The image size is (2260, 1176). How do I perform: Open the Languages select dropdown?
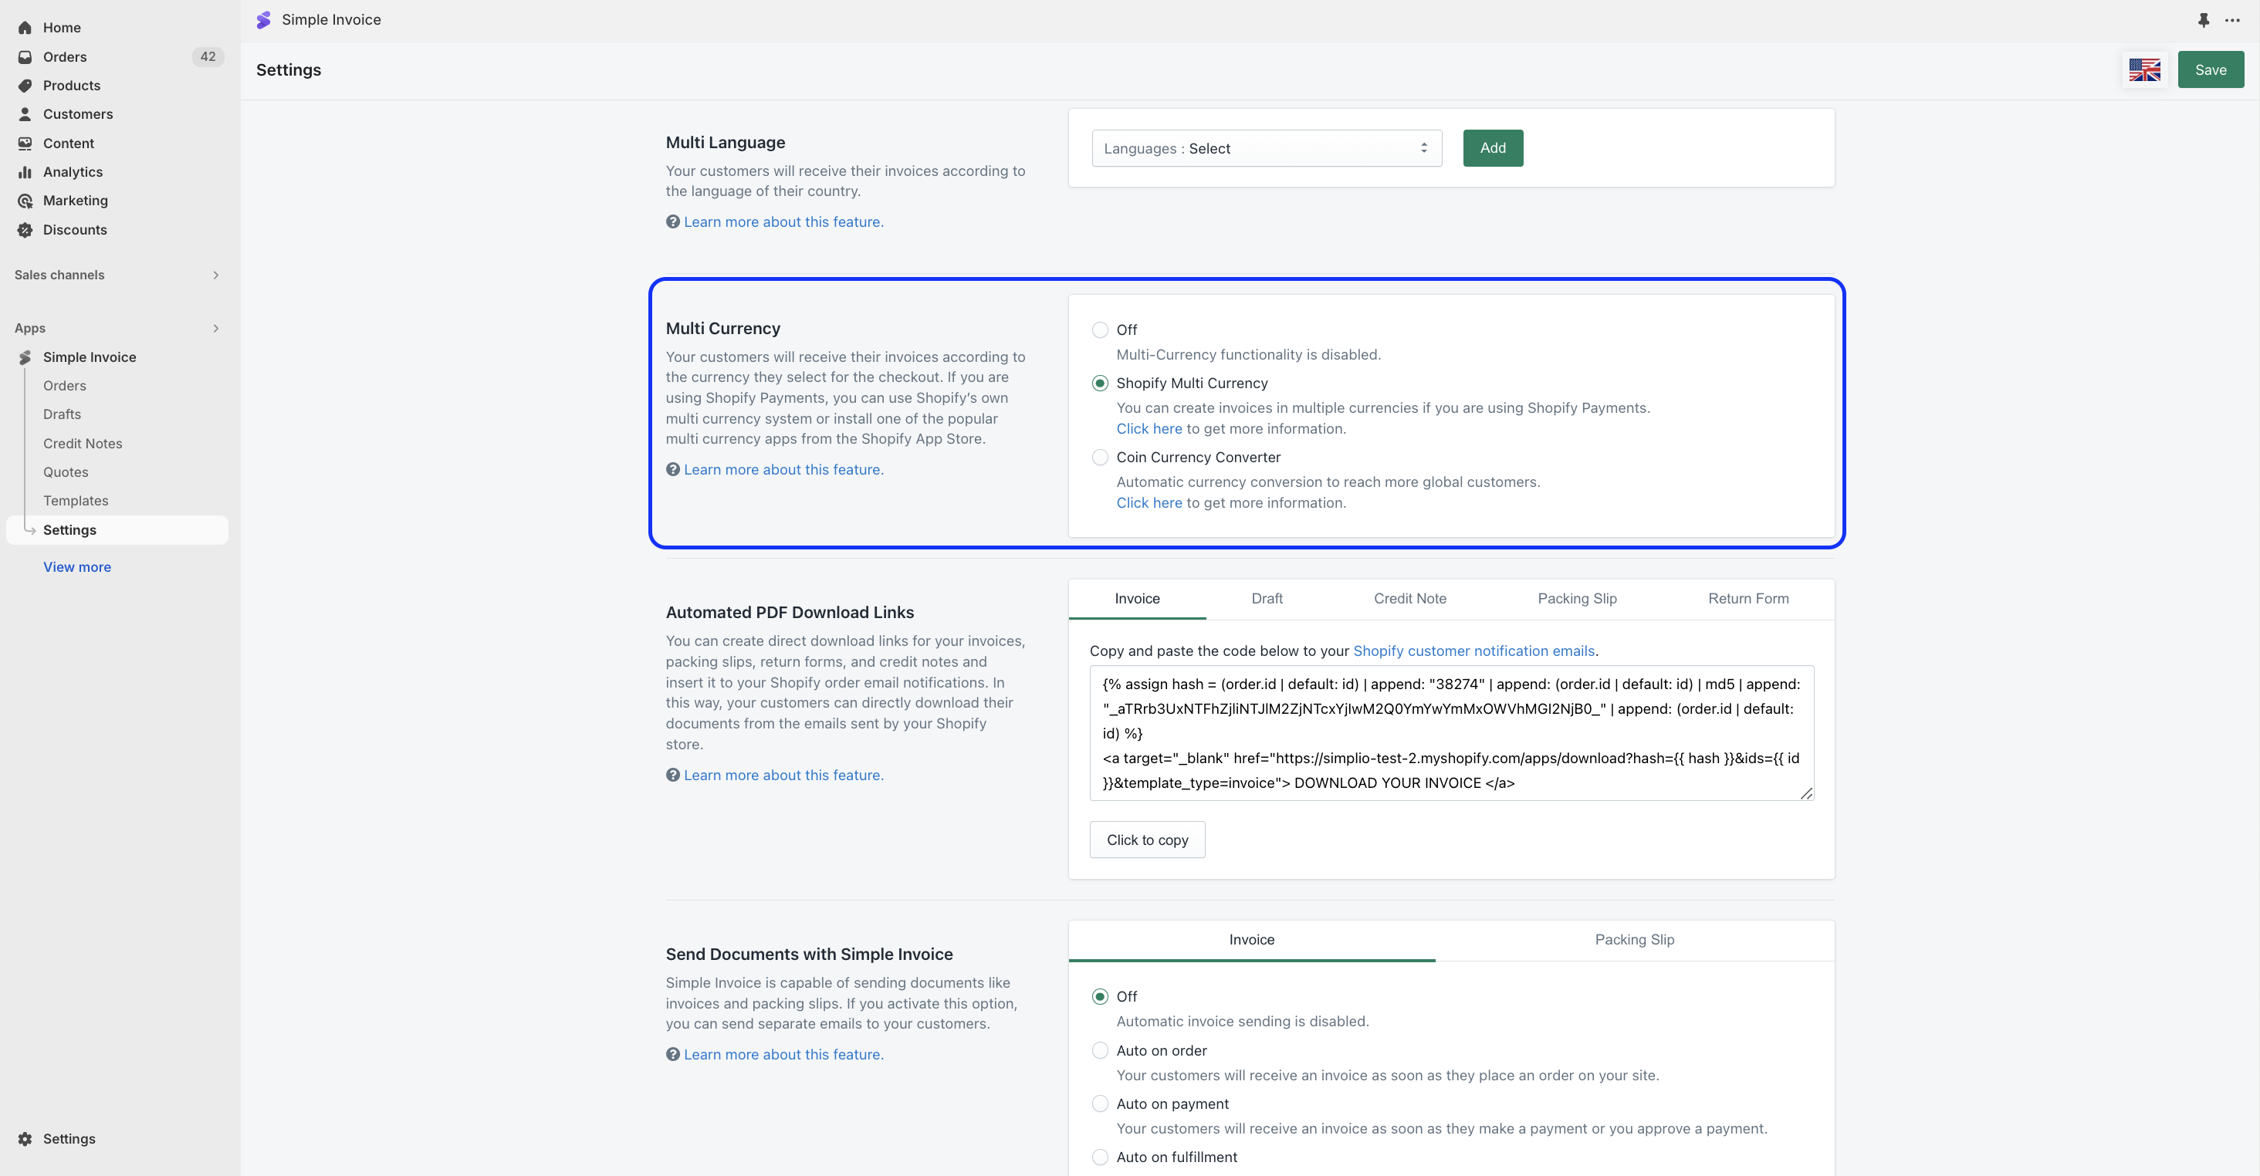1266,148
